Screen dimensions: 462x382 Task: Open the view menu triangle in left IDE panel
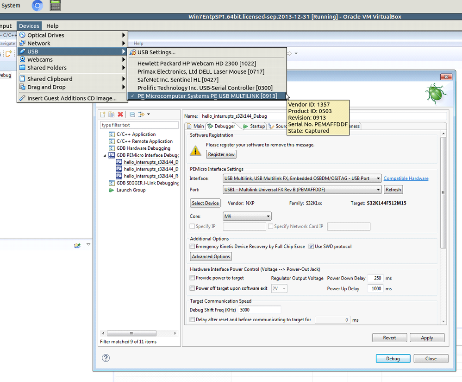click(88, 244)
